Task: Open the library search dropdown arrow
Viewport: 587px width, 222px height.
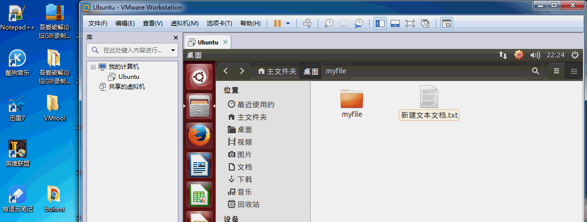Action: (x=173, y=50)
